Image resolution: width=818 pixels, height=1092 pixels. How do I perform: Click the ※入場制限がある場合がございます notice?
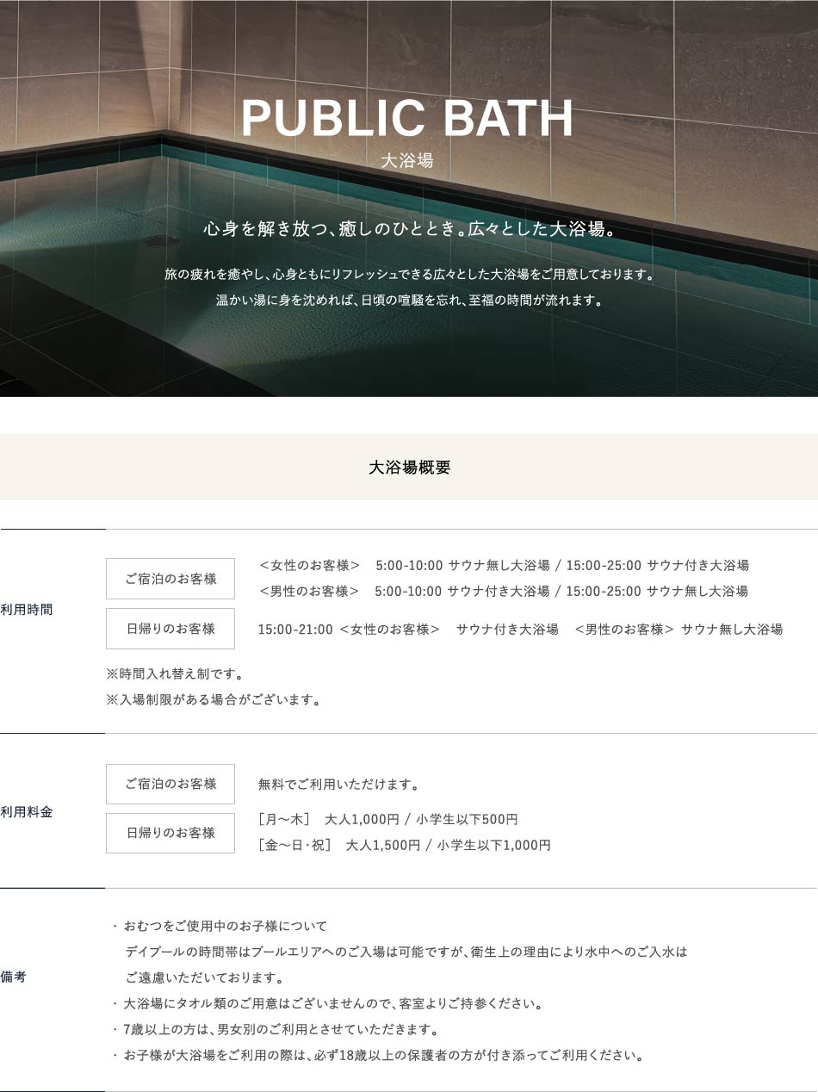tap(214, 700)
